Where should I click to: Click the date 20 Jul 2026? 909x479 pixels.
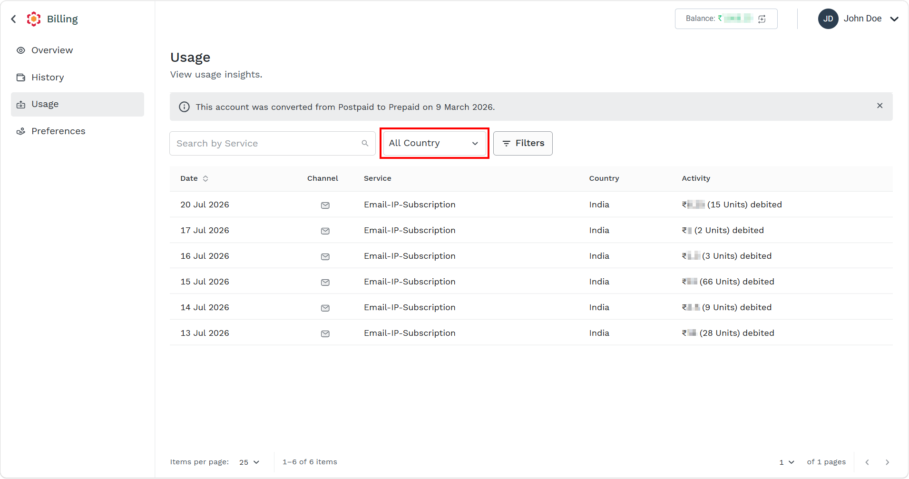click(205, 205)
